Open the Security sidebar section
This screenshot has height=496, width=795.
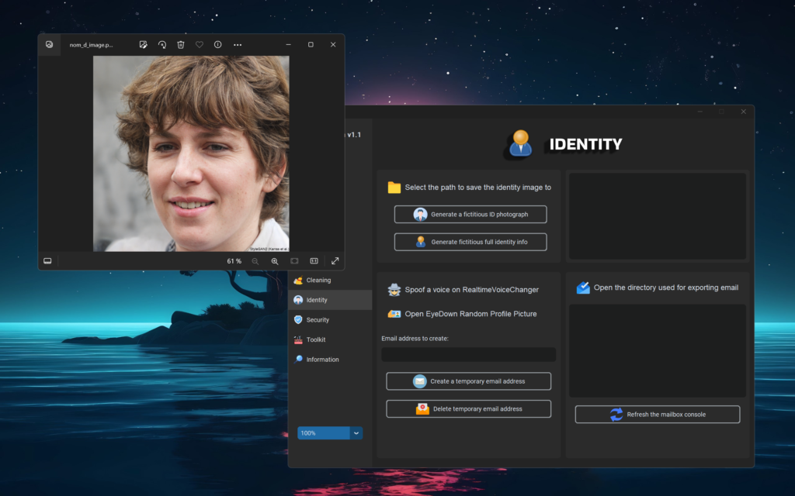pyautogui.click(x=318, y=320)
